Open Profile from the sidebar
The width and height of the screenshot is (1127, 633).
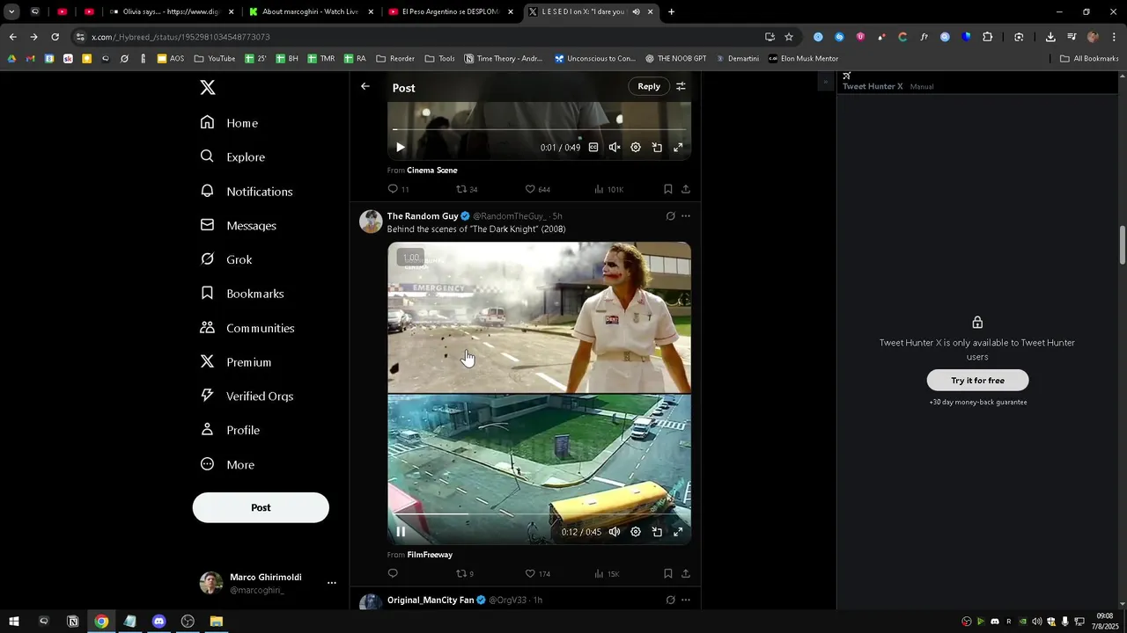coord(230,430)
